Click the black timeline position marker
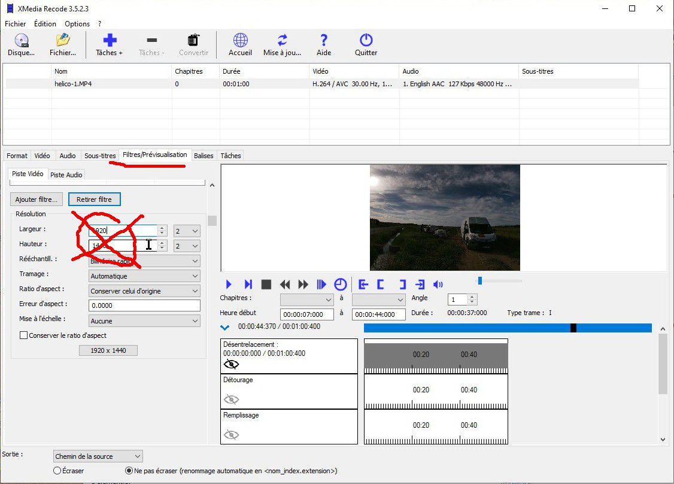674x484 pixels. pos(573,328)
